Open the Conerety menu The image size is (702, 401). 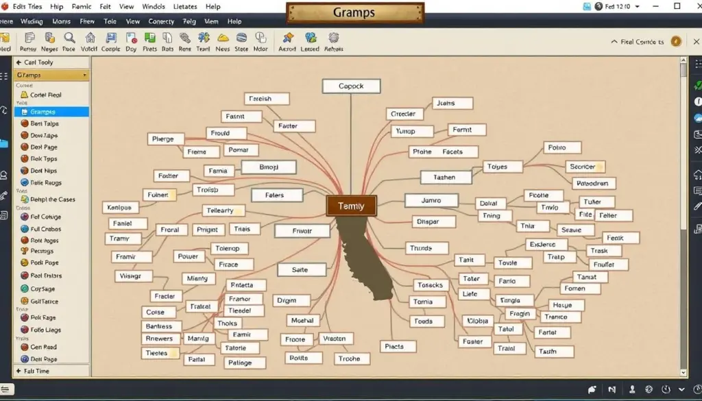pyautogui.click(x=160, y=21)
